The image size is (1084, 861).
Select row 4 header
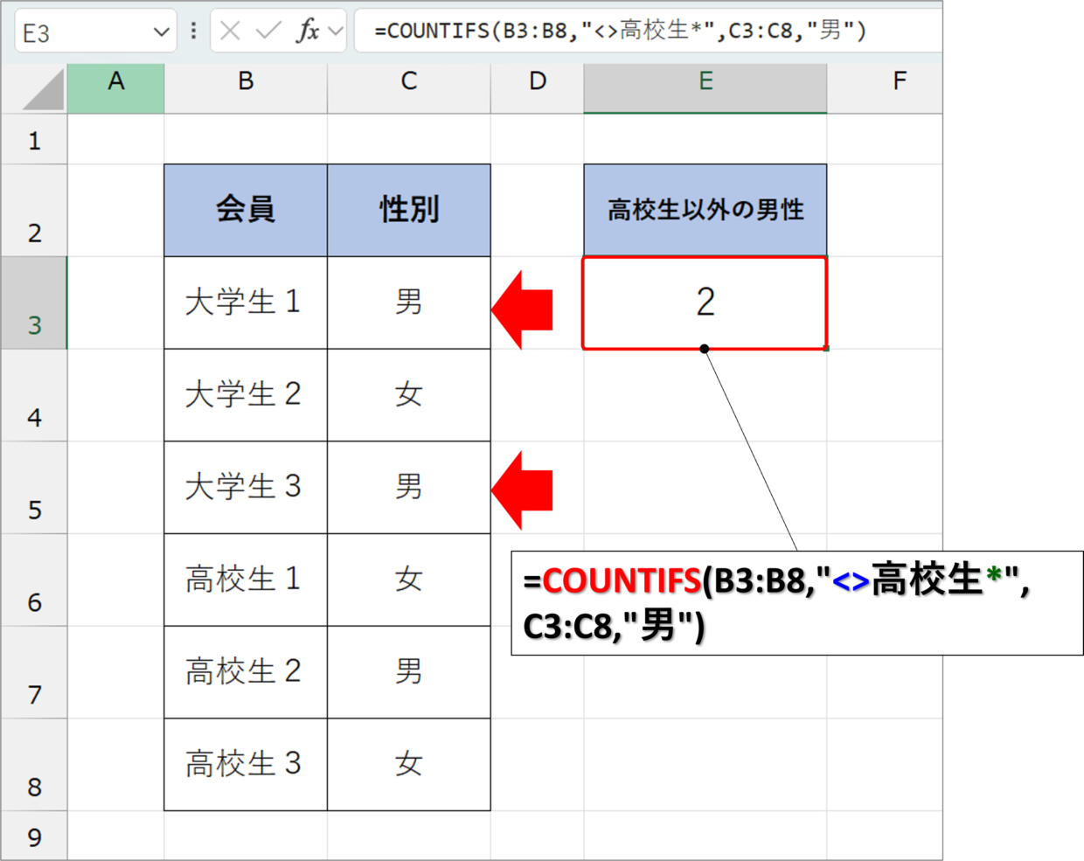34,395
